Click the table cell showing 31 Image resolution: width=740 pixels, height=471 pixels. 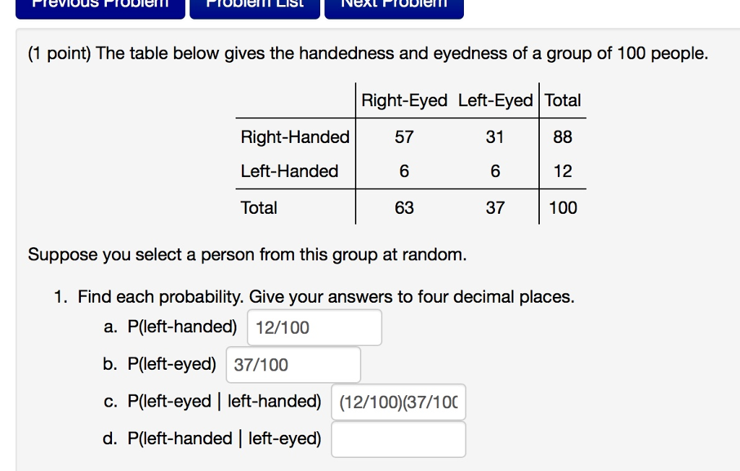coord(495,137)
